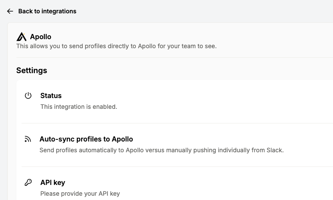The width and height of the screenshot is (333, 200).
Task: Click "Apollo" in the Auto-sync profiles heading
Action: click(123, 139)
